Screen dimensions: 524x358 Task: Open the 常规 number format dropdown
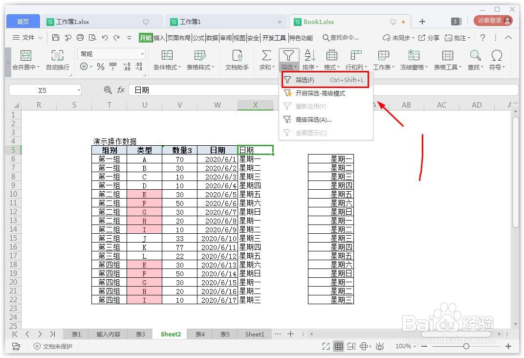click(x=111, y=53)
